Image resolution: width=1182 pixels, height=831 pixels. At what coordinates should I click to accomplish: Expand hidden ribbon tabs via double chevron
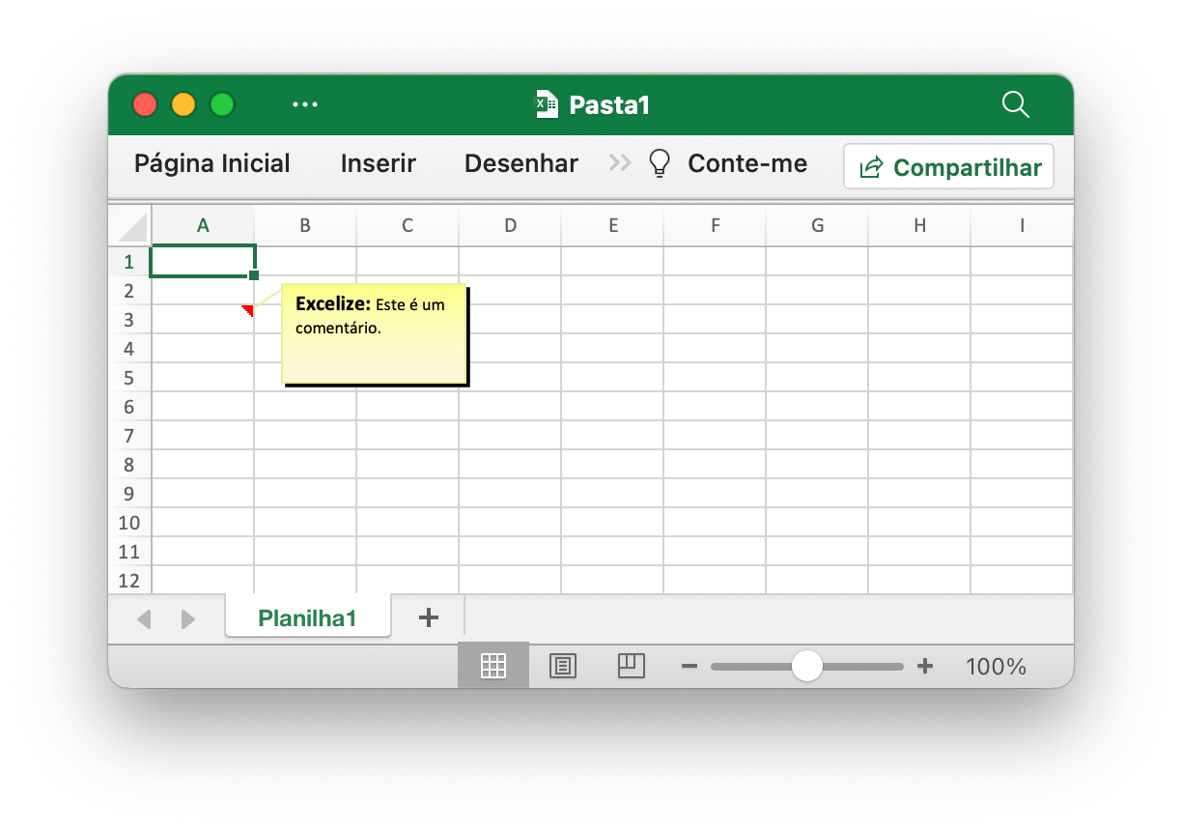620,163
